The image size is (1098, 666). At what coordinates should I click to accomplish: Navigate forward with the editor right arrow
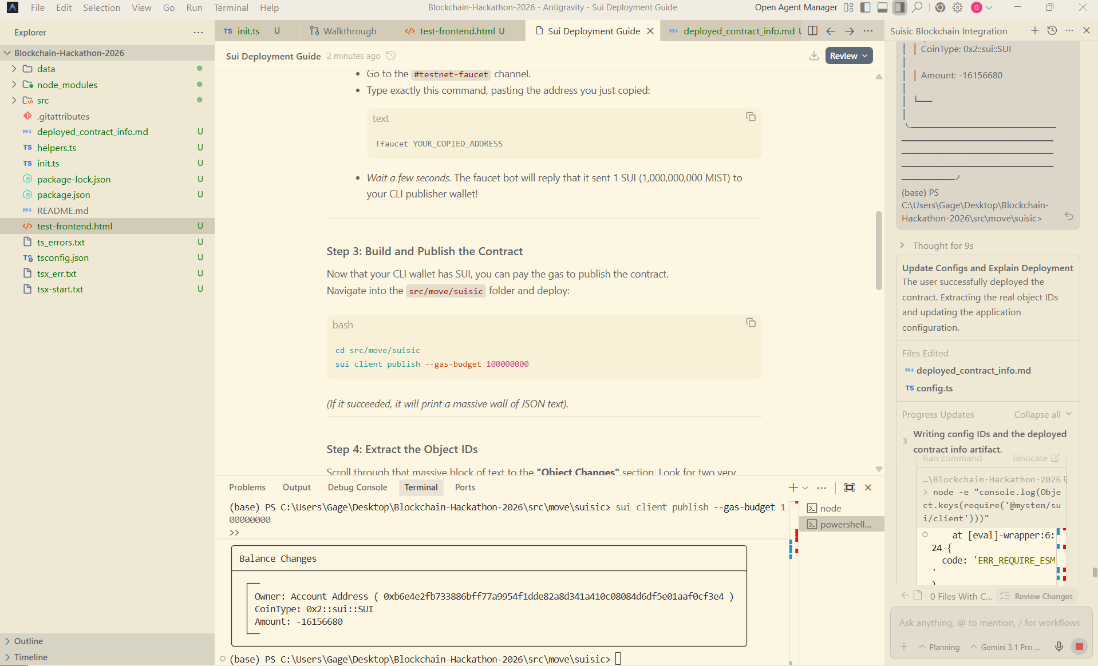tap(850, 31)
